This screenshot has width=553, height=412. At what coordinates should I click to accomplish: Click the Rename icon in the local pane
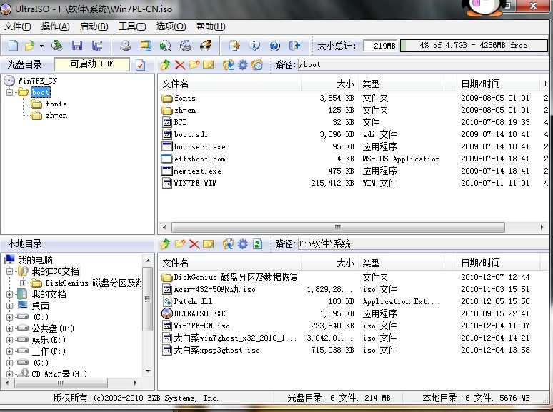(x=209, y=244)
